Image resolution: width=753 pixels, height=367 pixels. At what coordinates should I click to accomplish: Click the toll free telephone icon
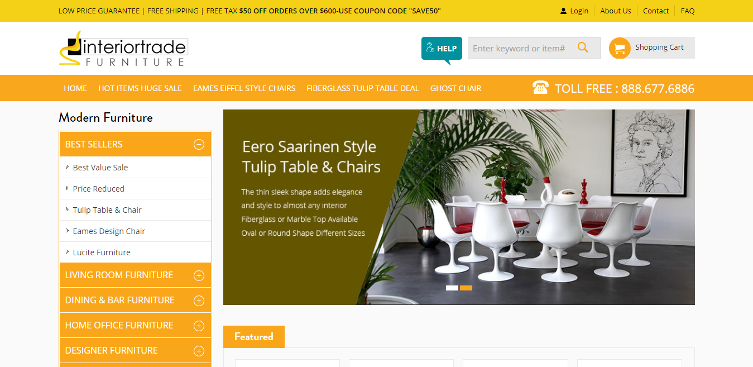point(540,88)
